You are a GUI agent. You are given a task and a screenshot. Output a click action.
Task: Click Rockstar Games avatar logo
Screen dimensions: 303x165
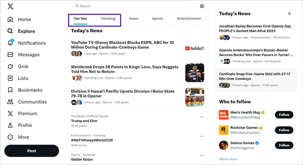pos(224,130)
